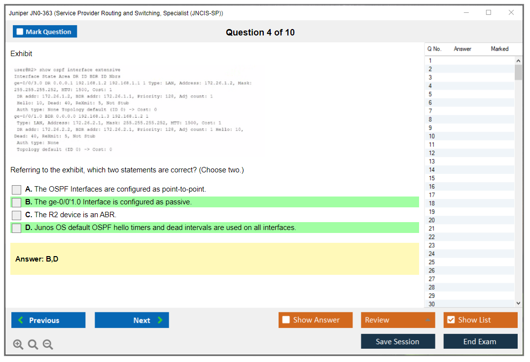
Task: Click the End Exam button
Action: (480, 341)
